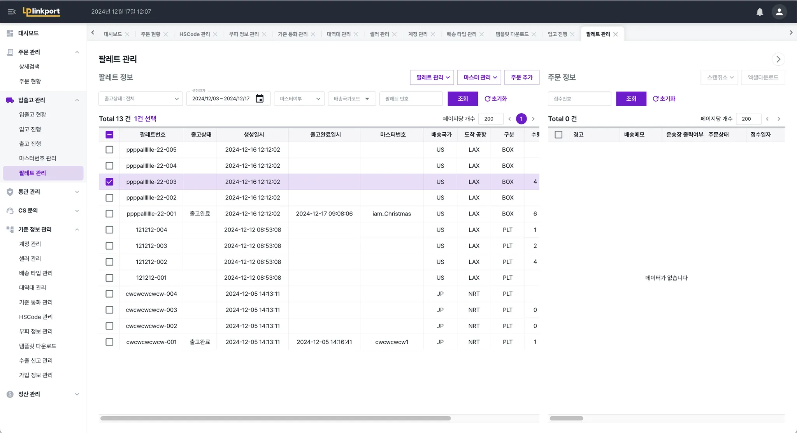797x433 pixels.
Task: Open the 출고상태 filter dropdown
Action: pos(140,99)
